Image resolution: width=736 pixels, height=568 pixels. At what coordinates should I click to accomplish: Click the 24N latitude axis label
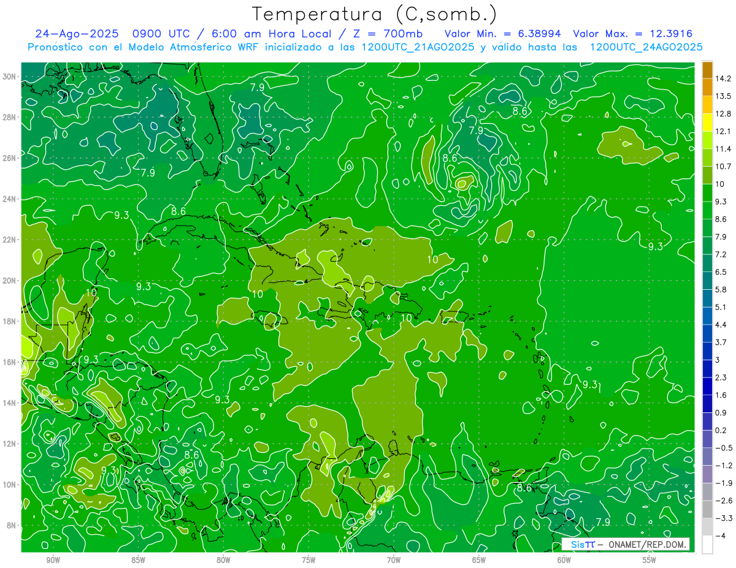pos(10,199)
